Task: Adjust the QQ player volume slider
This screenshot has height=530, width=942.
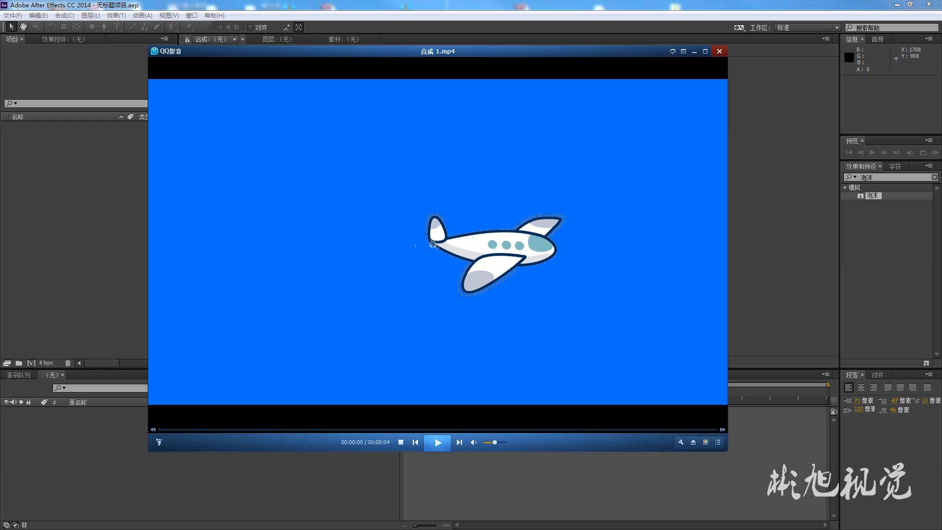Action: pyautogui.click(x=495, y=442)
